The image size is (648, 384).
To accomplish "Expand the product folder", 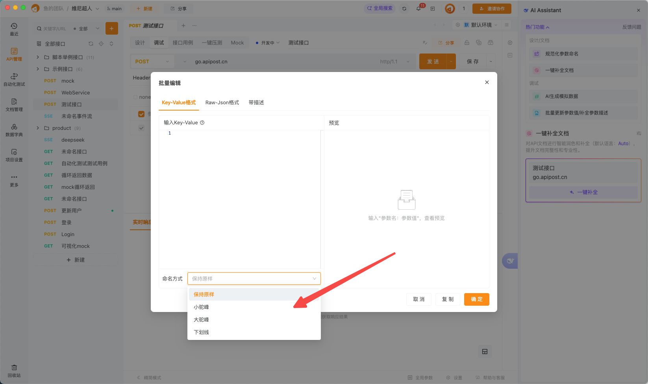I will point(38,128).
